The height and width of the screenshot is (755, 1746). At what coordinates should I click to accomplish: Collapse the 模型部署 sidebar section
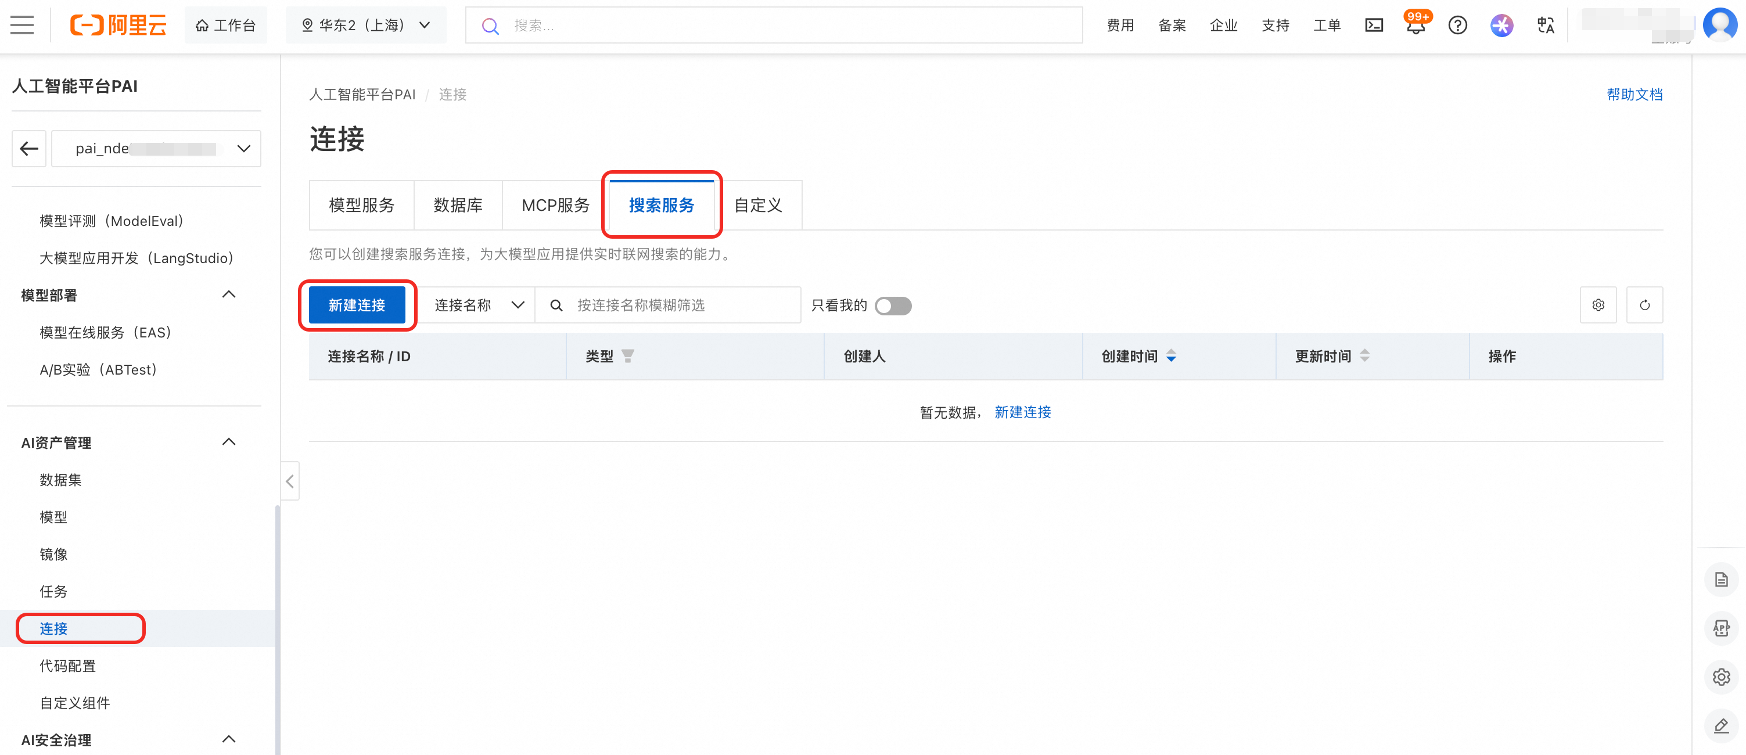coord(228,295)
